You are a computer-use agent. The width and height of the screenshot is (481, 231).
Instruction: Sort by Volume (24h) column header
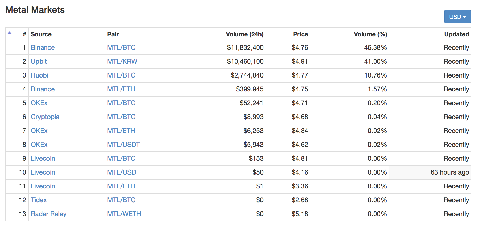tap(245, 34)
